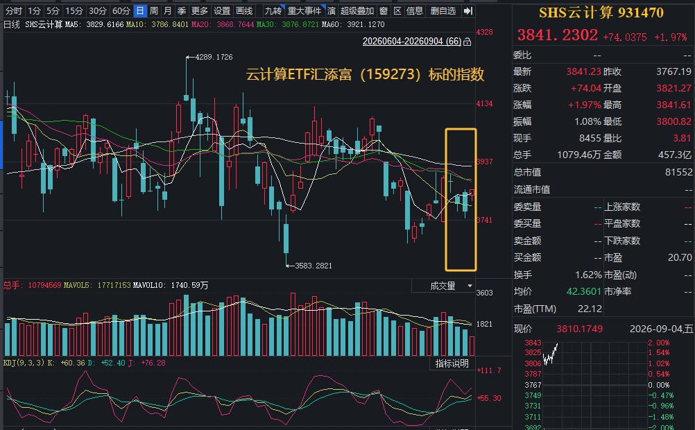Click 删自选 to remove from watchlist
Viewport: 695px width, 430px height.
(x=443, y=10)
